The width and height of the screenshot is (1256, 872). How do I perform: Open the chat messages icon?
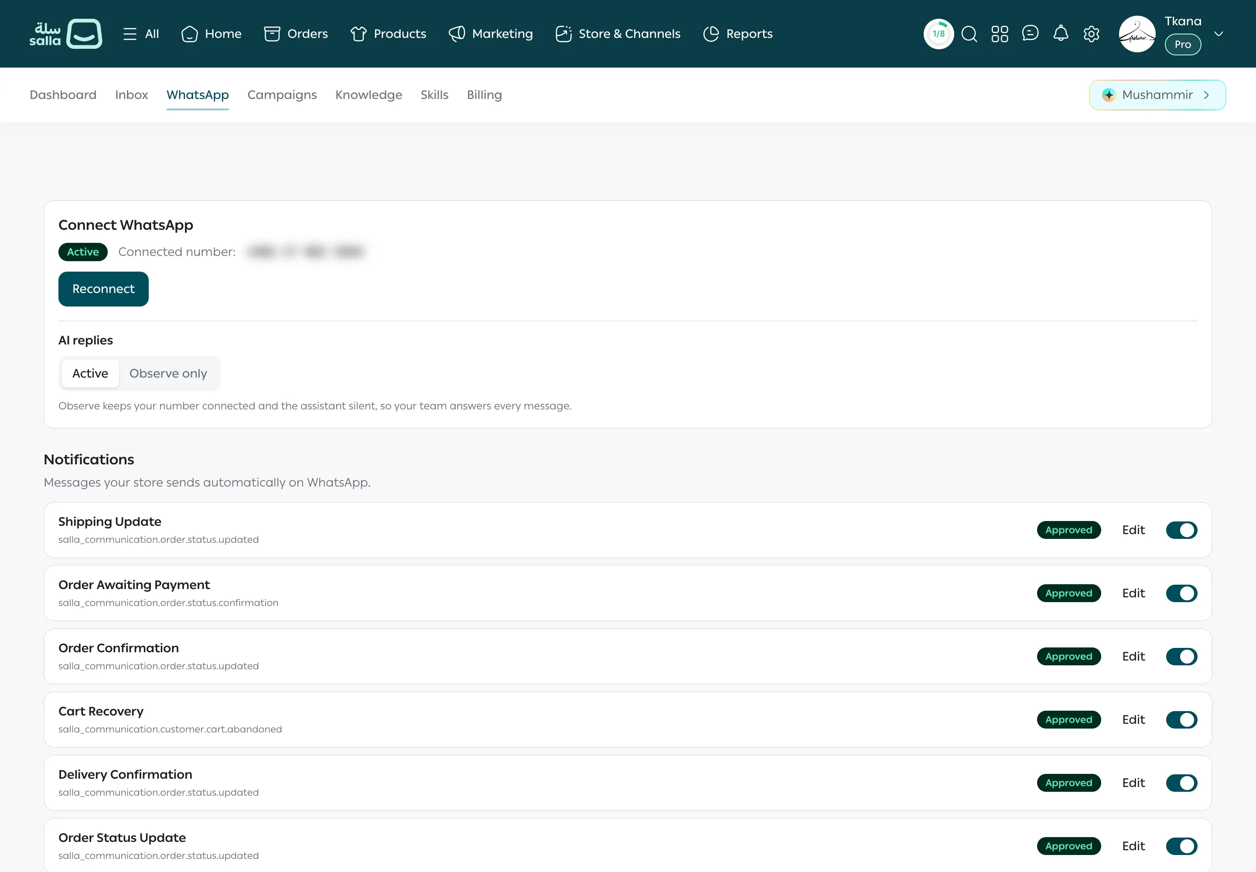pos(1030,33)
